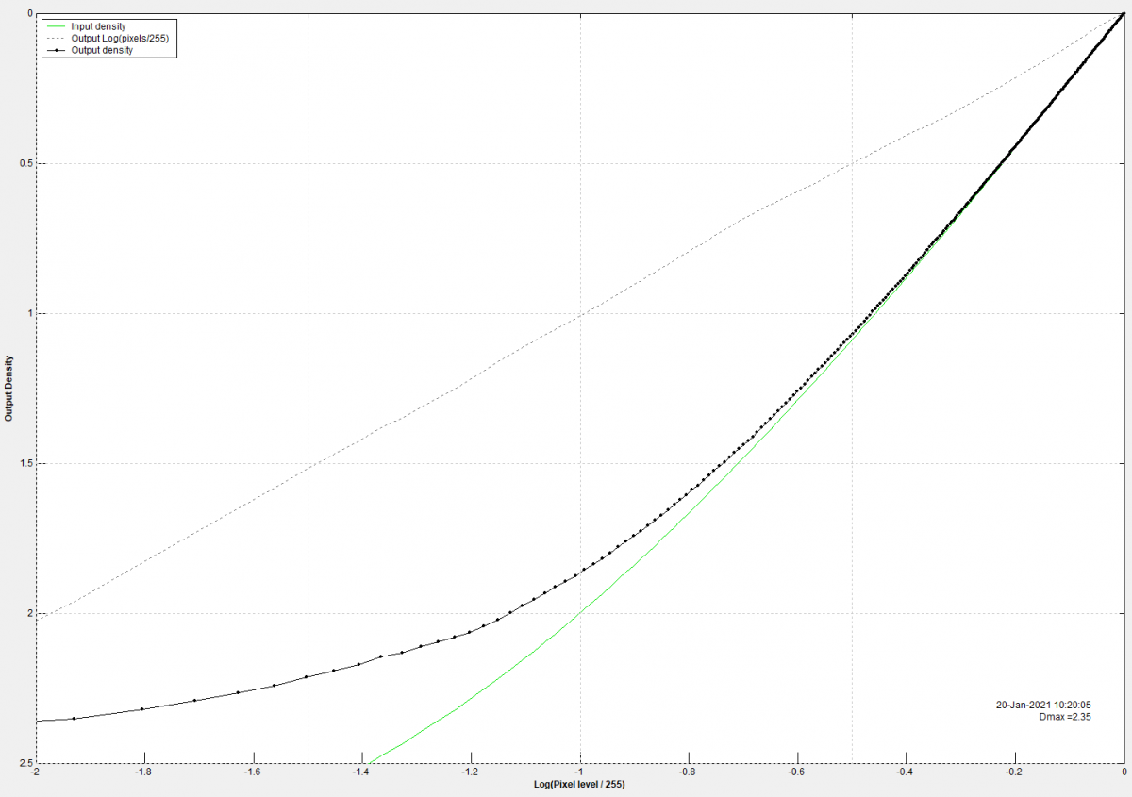Select the "Output Density" y-axis label
The width and height of the screenshot is (1132, 797).
pyautogui.click(x=9, y=388)
